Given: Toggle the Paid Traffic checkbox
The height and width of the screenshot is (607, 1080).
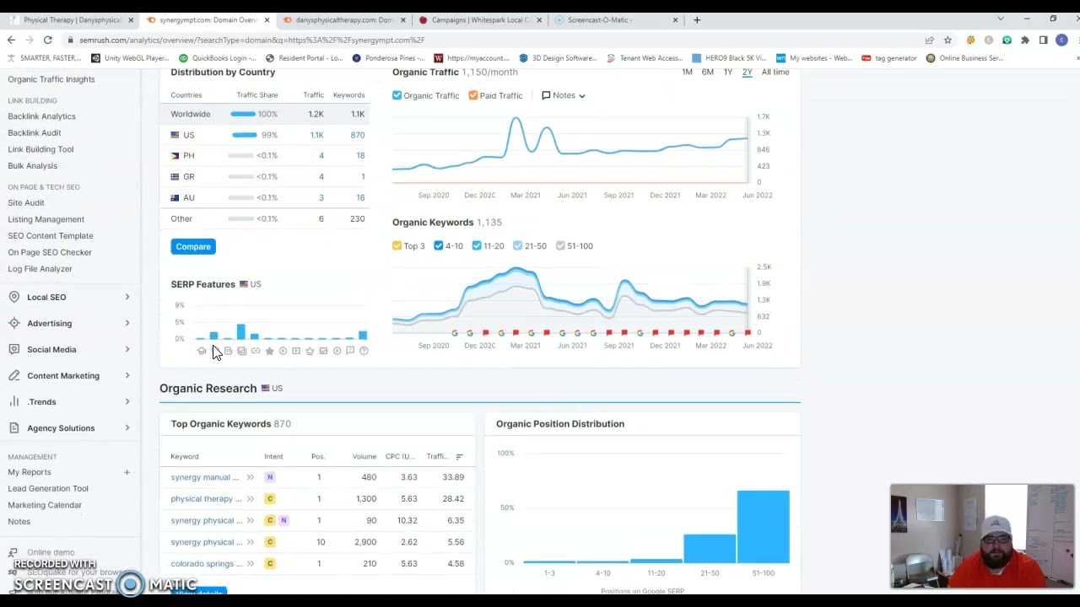Looking at the screenshot, I should (x=473, y=95).
